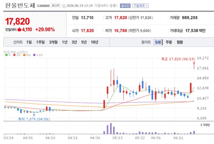This screenshot has width=214, height=144.
Task: Click the calendar icon beside the date
Action: pyautogui.click(x=64, y=6)
